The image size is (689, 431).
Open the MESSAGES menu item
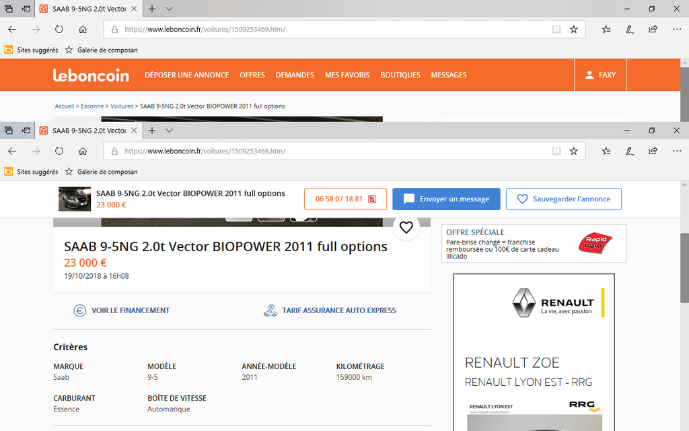click(x=449, y=75)
